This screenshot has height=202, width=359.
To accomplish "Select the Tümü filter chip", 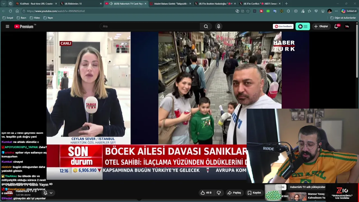I will tap(281, 187).
